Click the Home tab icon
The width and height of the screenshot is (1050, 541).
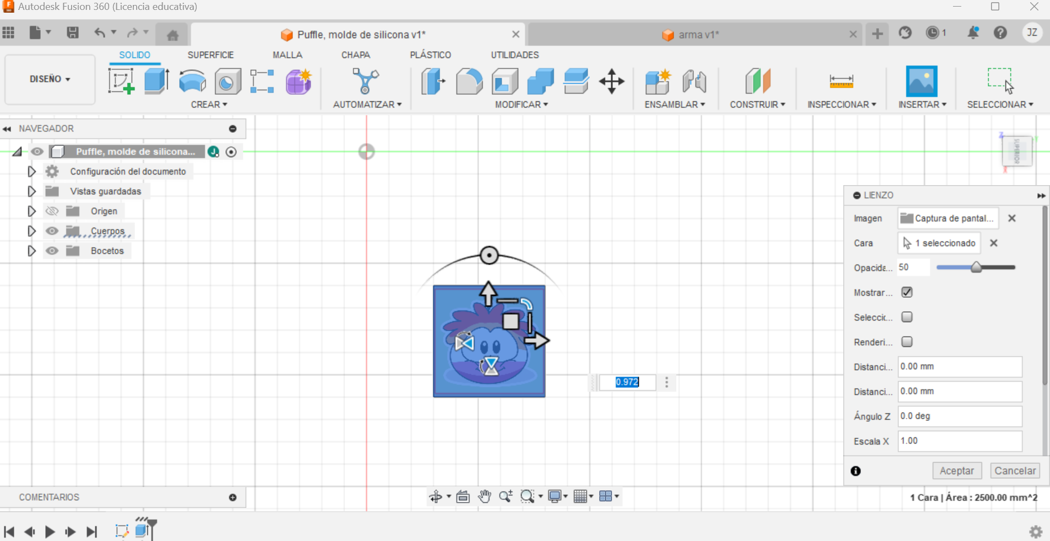coord(173,35)
